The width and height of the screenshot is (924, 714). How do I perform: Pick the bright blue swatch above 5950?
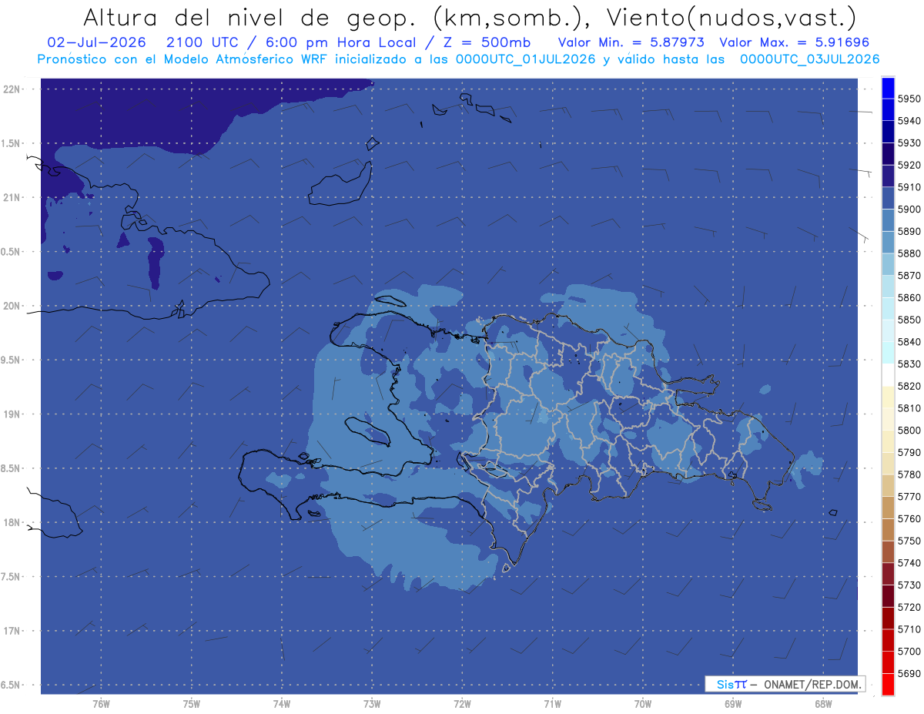coord(888,88)
